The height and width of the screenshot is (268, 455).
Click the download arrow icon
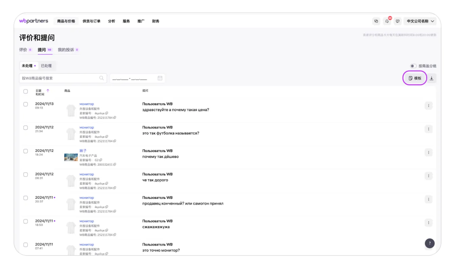tap(431, 78)
